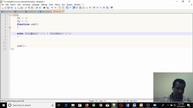This screenshot has height=108, width=193.
Task: Save the current file via the Save icon
Action: 8,8
